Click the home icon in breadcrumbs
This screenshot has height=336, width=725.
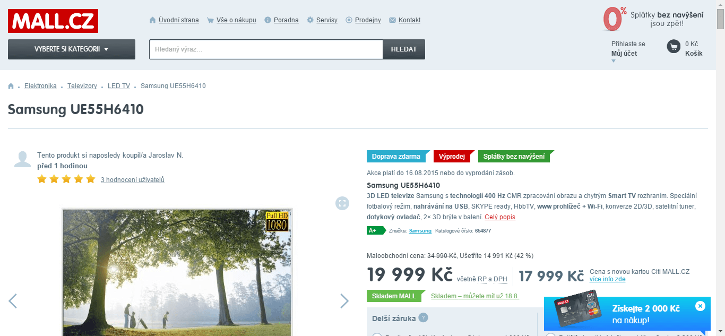pyautogui.click(x=11, y=86)
